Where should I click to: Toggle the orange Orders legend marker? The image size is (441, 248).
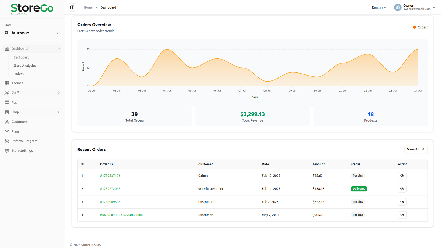[414, 27]
